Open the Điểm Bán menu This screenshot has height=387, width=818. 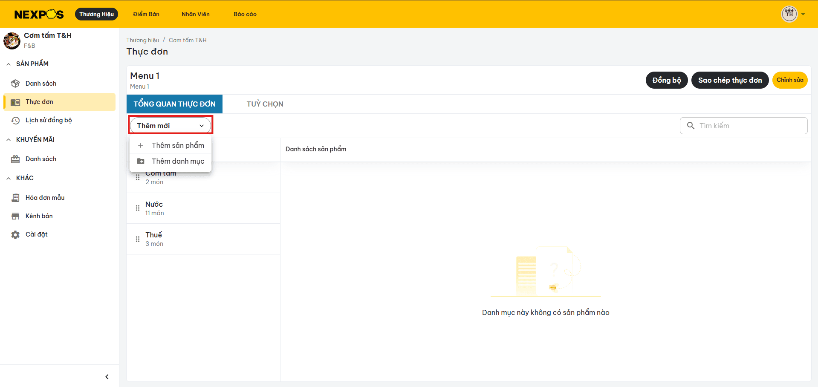pos(146,14)
